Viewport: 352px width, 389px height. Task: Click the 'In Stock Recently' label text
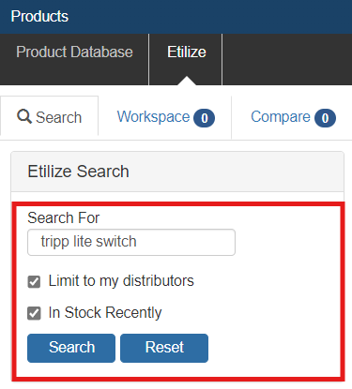pyautogui.click(x=105, y=312)
